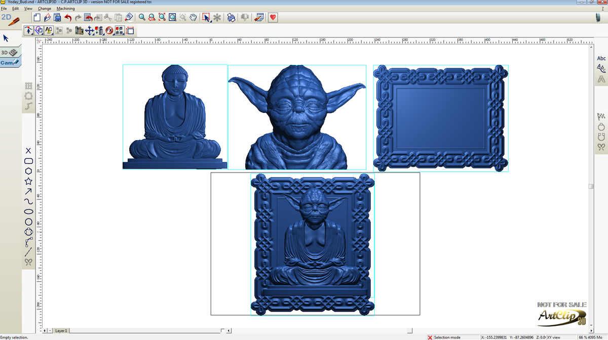This screenshot has height=340, width=608.
Task: Click the Print icon
Action: (x=231, y=17)
